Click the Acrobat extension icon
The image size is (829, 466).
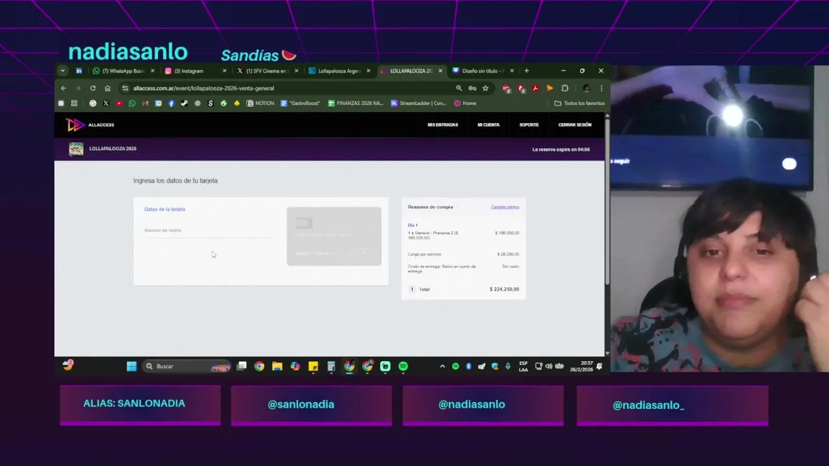pos(536,88)
